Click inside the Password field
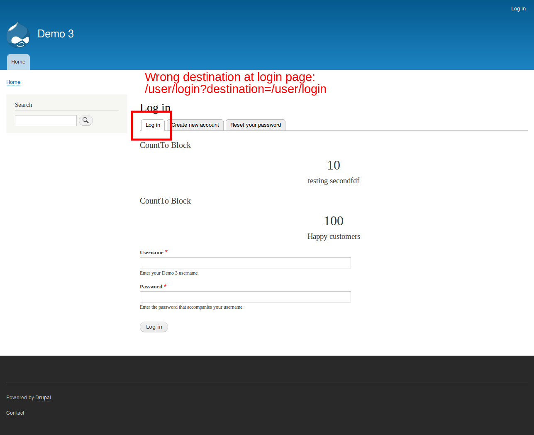 pos(245,297)
